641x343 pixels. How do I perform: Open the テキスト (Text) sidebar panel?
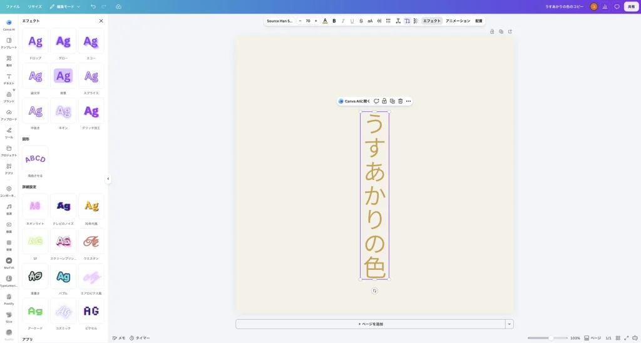[9, 79]
